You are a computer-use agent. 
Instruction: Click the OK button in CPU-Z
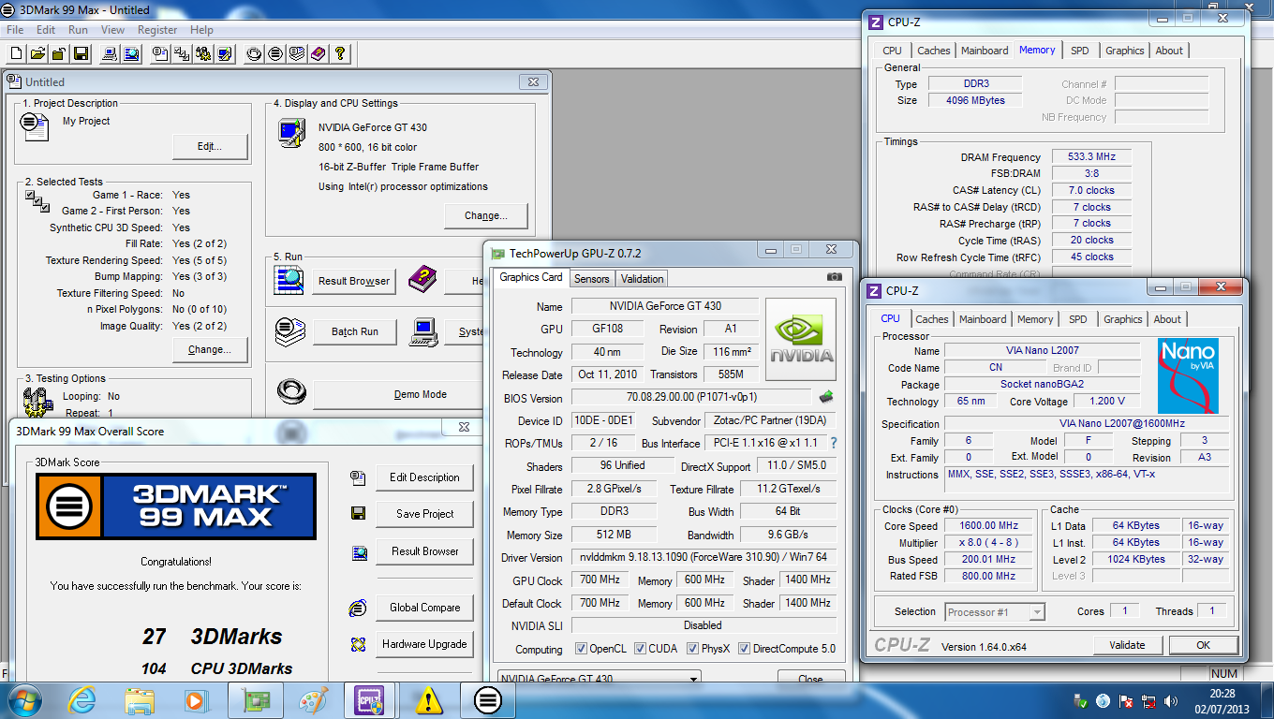coord(1203,645)
